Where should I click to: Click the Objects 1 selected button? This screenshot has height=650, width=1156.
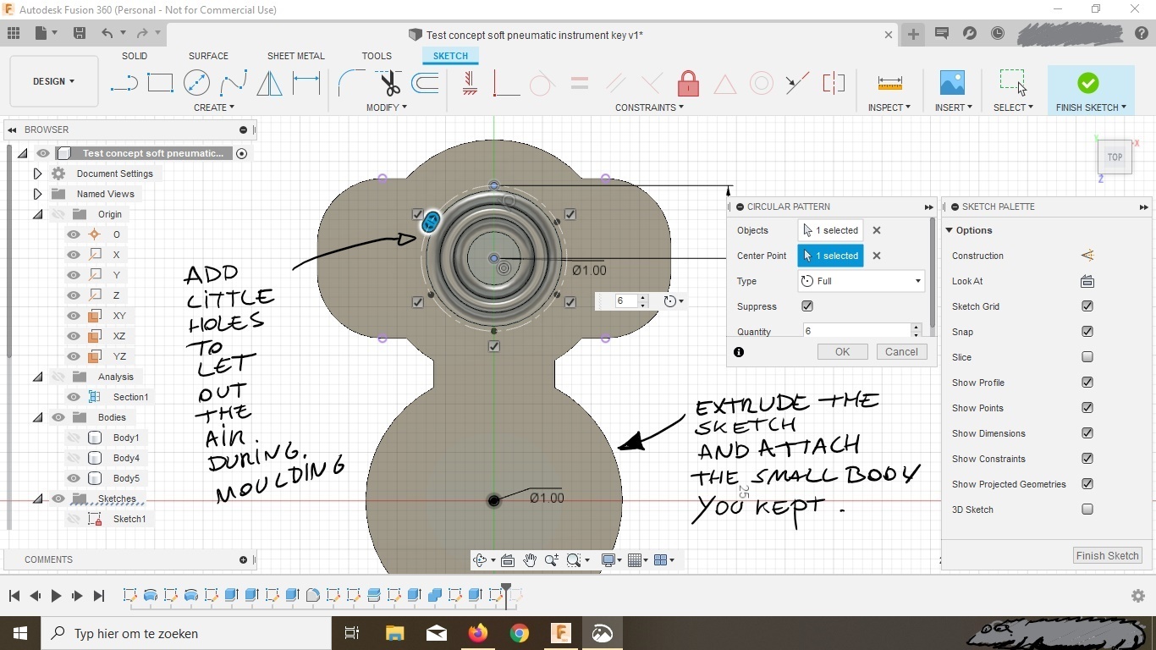pyautogui.click(x=831, y=230)
